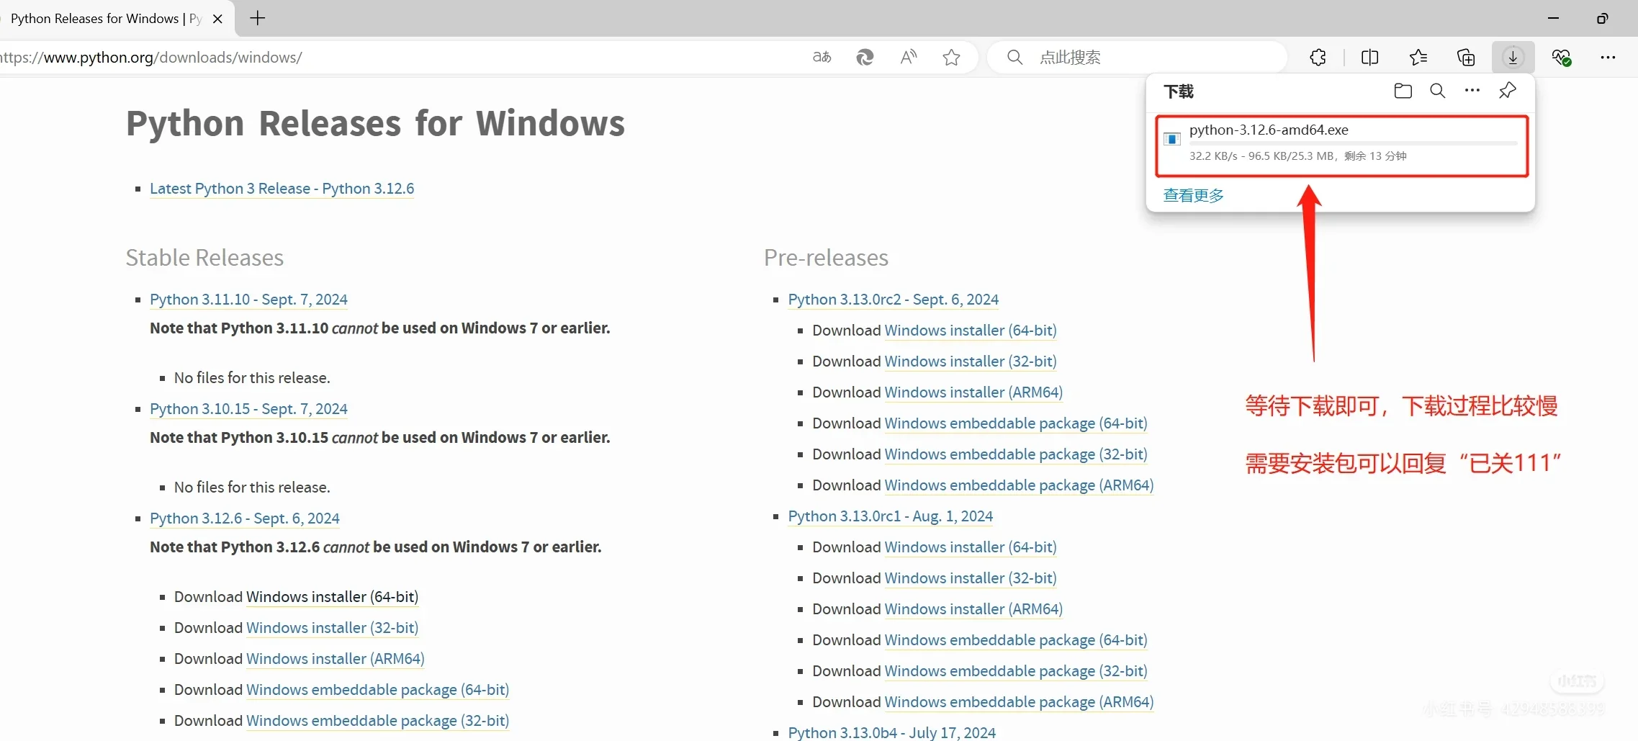Click the 下载 panel title
This screenshot has height=741, width=1638.
(1179, 91)
